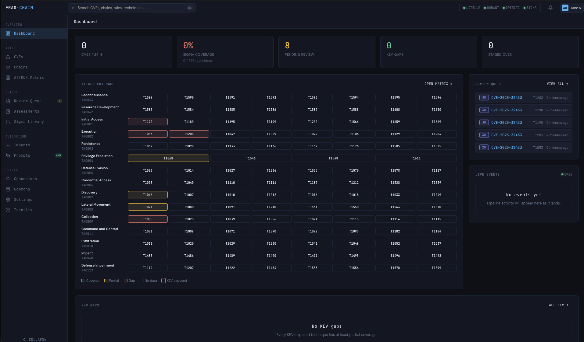
Task: Click the CVEs warning triangle icon
Action: click(x=8, y=57)
